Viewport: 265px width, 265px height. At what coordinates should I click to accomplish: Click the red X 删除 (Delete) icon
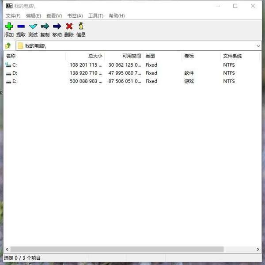69,26
